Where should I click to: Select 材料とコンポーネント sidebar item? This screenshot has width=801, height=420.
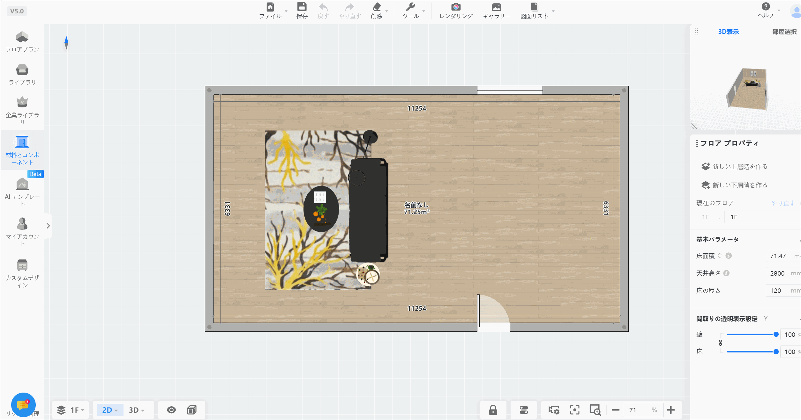click(22, 150)
